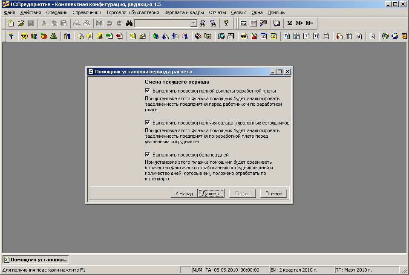The width and height of the screenshot is (409, 275).
Task: Click the apple on document icon
Action: pyautogui.click(x=254, y=36)
